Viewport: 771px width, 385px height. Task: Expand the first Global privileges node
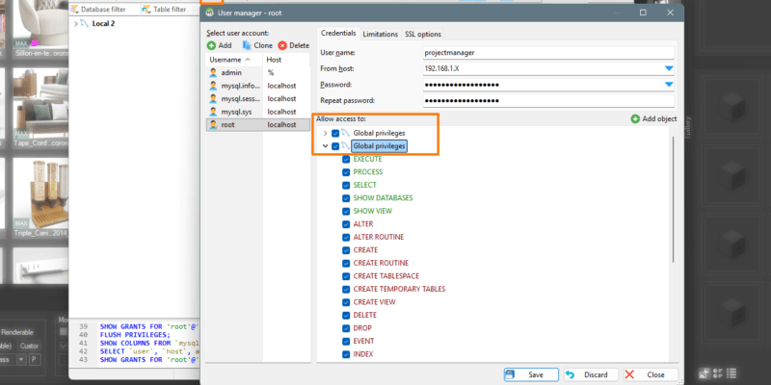point(325,133)
